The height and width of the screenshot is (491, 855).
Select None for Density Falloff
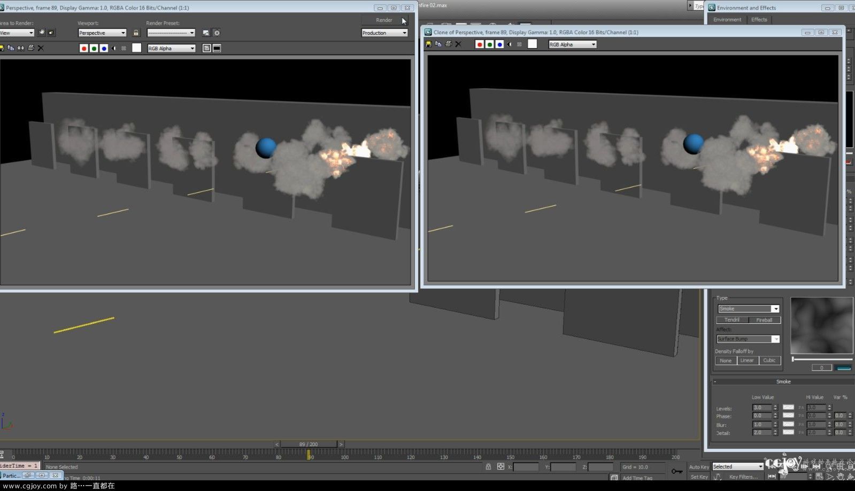point(726,361)
